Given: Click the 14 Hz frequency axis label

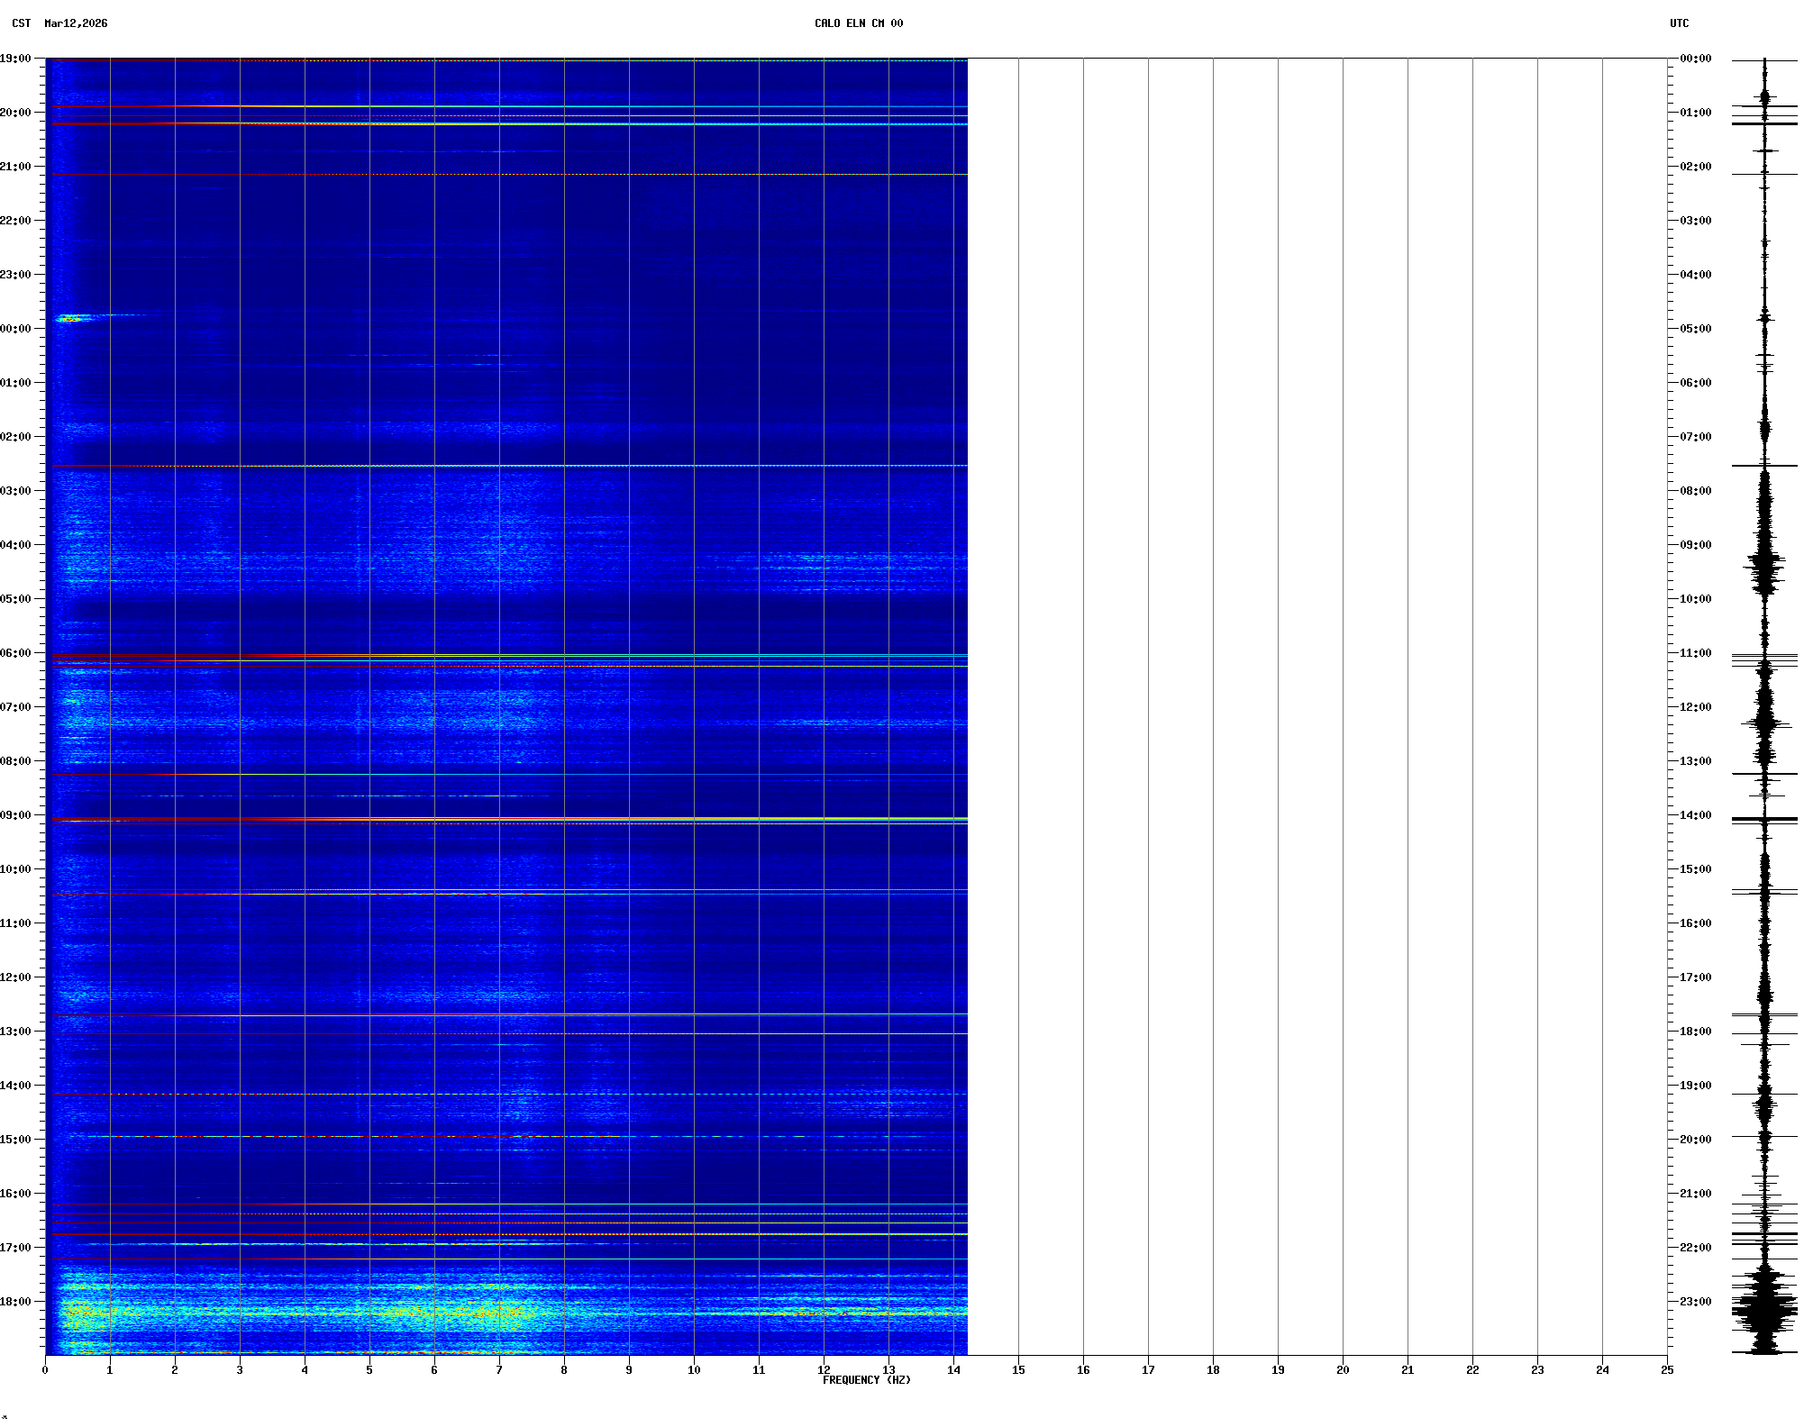Looking at the screenshot, I should [953, 1369].
